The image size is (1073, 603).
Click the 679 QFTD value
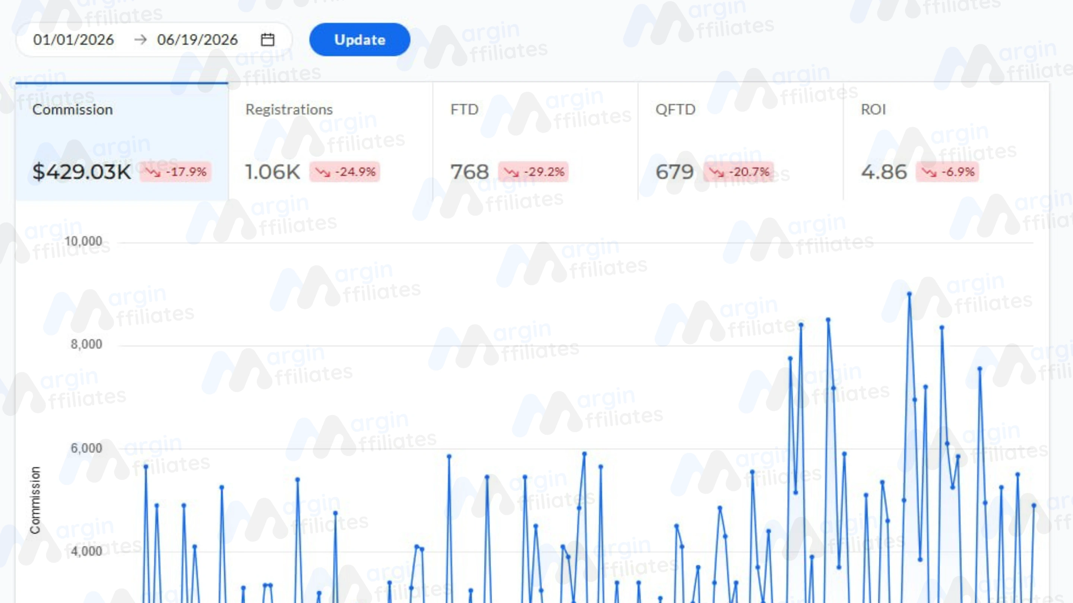675,172
